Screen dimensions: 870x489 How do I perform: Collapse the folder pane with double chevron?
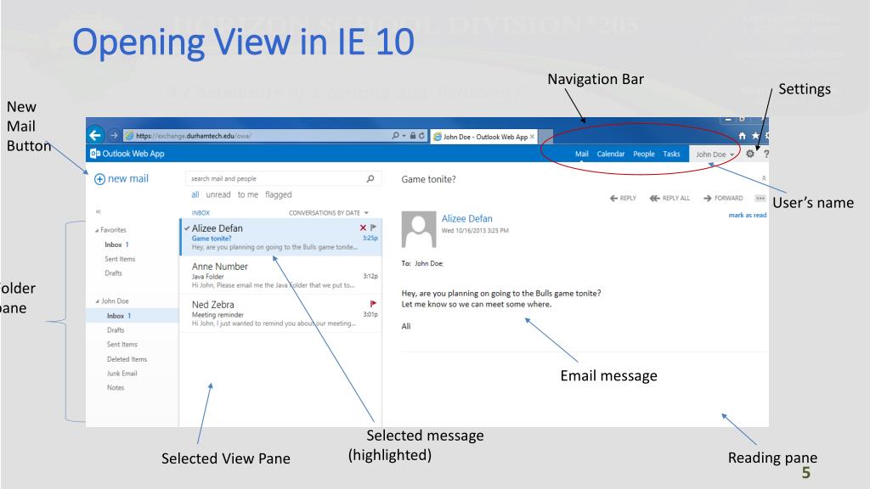click(x=99, y=211)
